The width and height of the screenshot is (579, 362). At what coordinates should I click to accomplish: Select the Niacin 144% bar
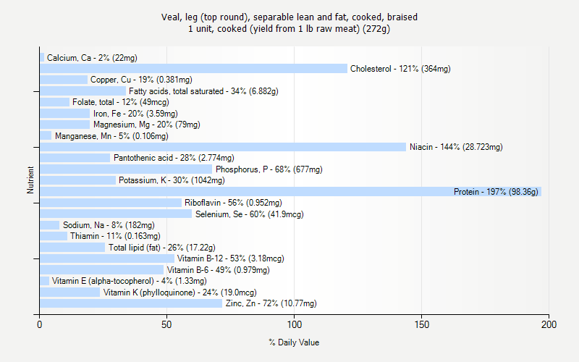pyautogui.click(x=223, y=147)
